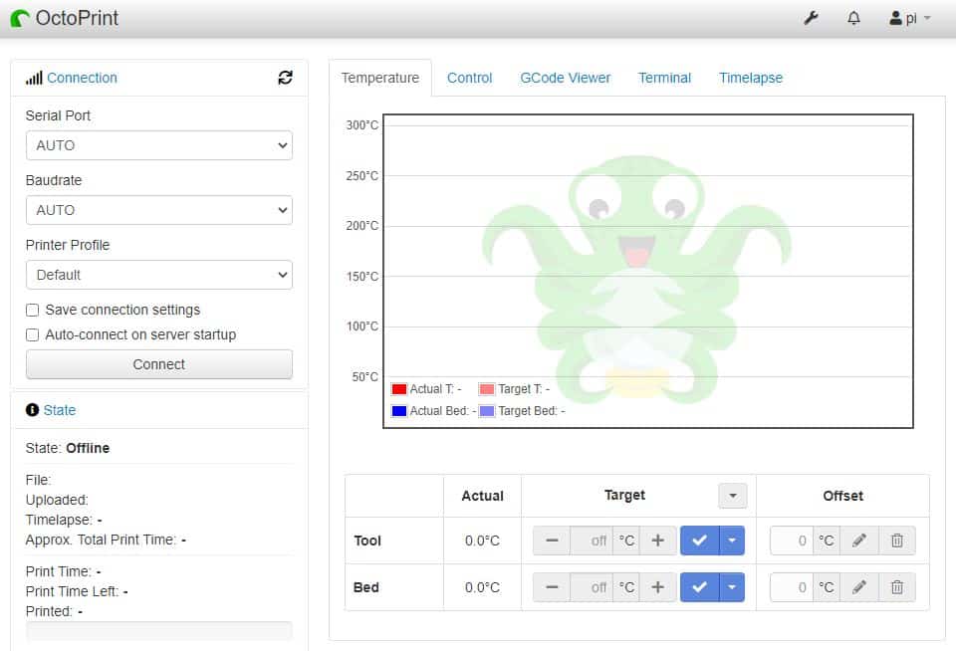
Task: Click the Tool offset input field
Action: [792, 541]
